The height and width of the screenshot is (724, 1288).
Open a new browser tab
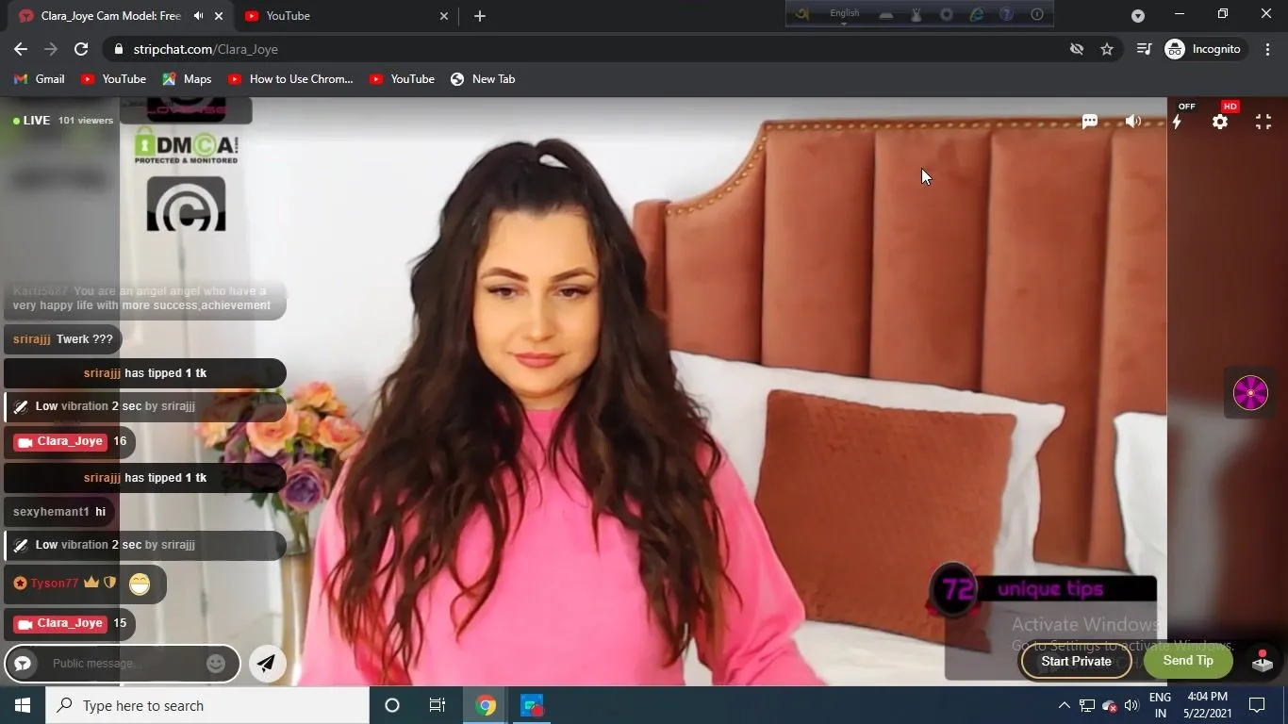tap(480, 16)
